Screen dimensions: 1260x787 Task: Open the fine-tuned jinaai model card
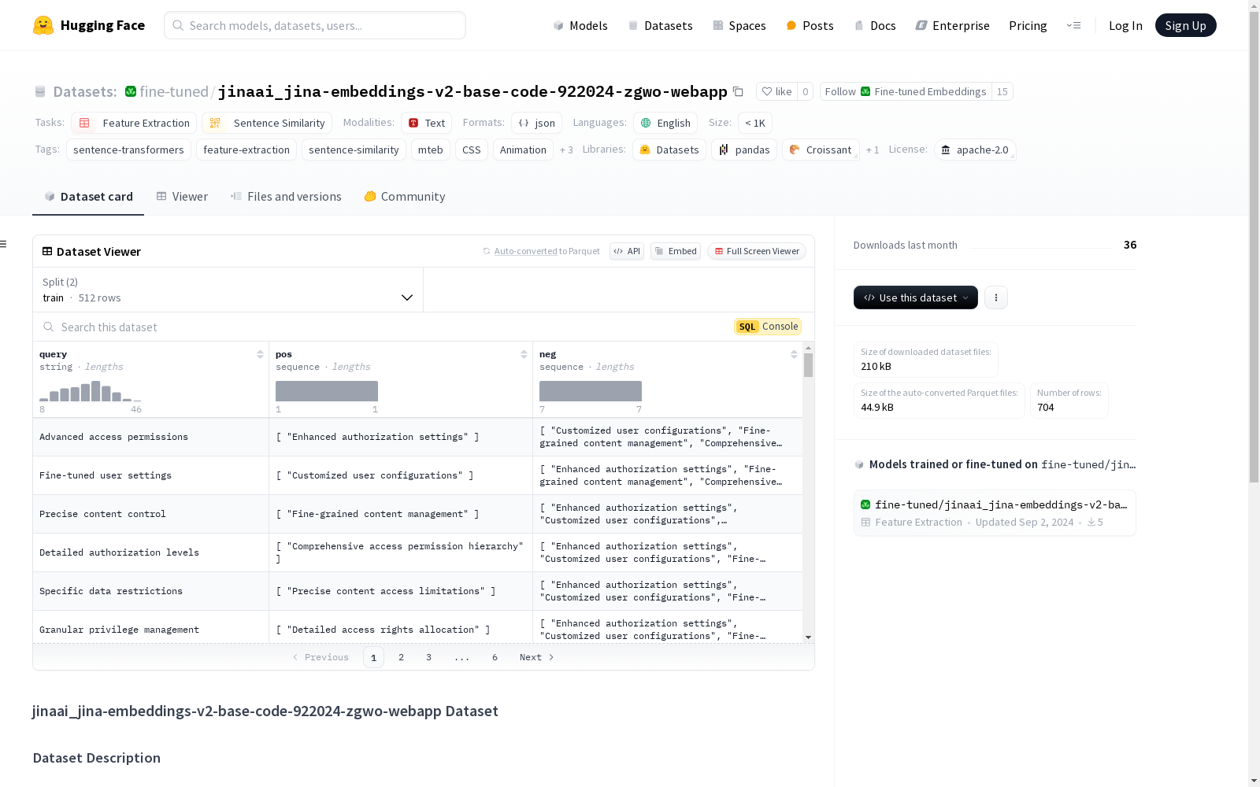tap(995, 512)
